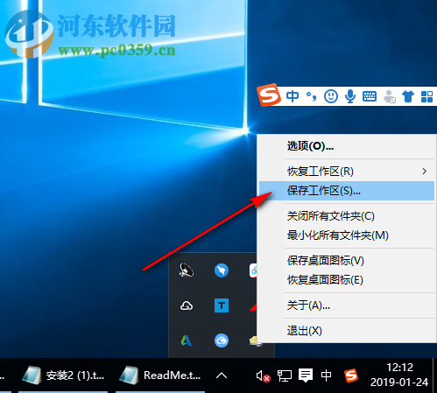
Task: Click the blue bird tray icon
Action: pyautogui.click(x=222, y=270)
